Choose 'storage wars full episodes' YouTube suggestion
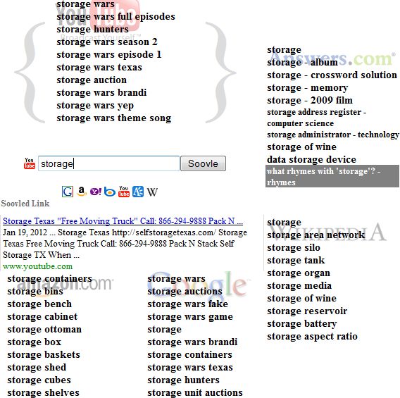Viewport: 400px width, 398px height. [115, 17]
